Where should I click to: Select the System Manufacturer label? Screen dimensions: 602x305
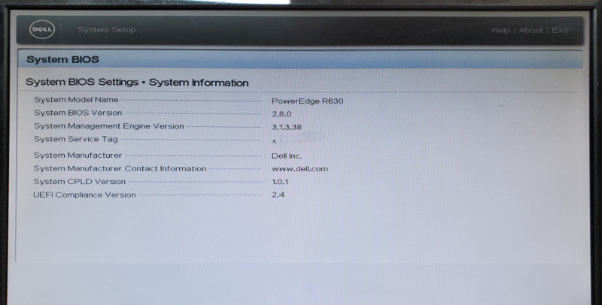click(x=78, y=156)
